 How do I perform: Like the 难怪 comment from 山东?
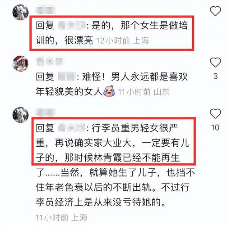(215, 62)
